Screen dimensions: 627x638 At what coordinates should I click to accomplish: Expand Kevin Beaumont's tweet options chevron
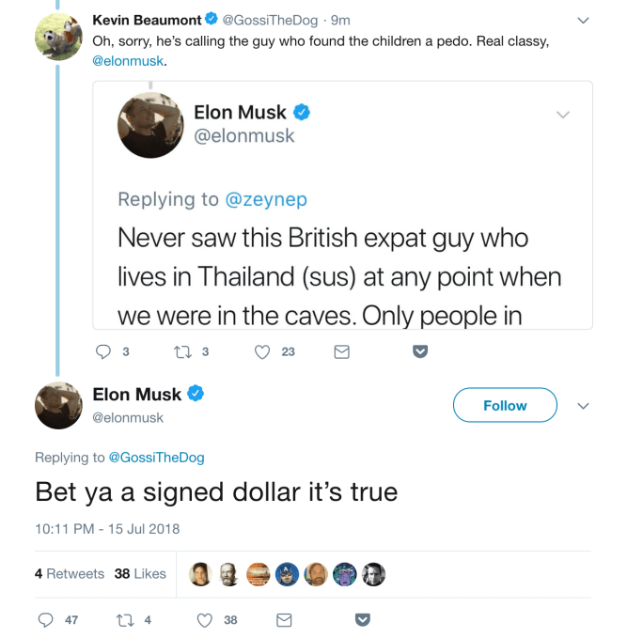point(583,20)
